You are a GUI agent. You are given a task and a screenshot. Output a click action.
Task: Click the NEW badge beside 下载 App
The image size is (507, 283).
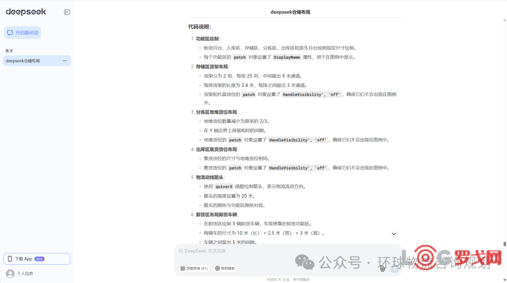pos(39,259)
